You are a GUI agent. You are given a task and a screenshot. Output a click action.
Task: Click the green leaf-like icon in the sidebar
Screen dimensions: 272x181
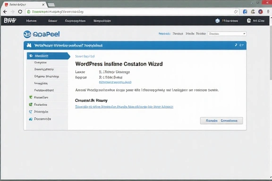pos(31,97)
